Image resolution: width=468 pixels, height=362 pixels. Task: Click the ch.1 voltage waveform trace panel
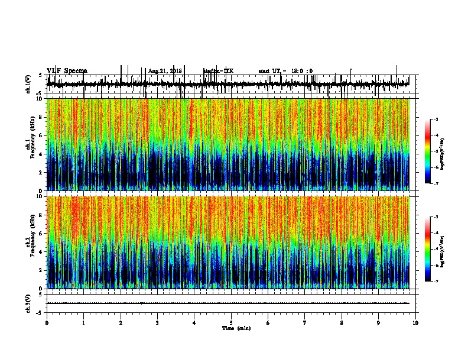coord(231,84)
